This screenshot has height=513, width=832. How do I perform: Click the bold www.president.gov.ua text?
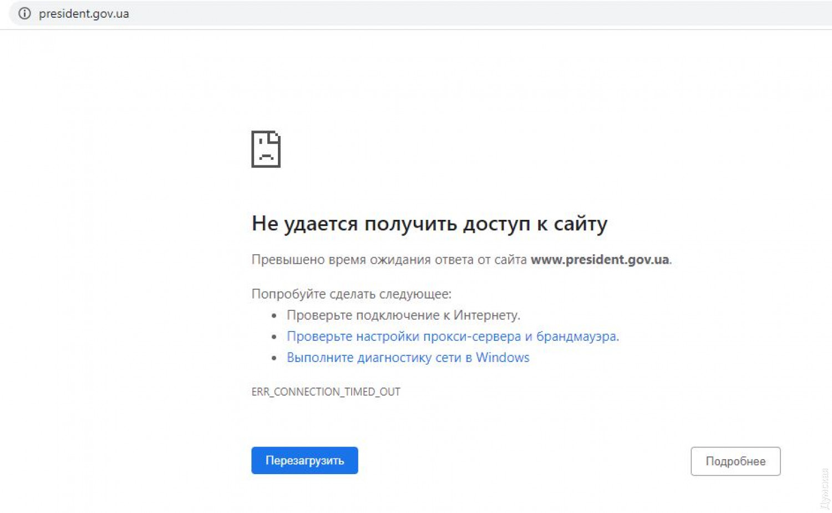(600, 260)
